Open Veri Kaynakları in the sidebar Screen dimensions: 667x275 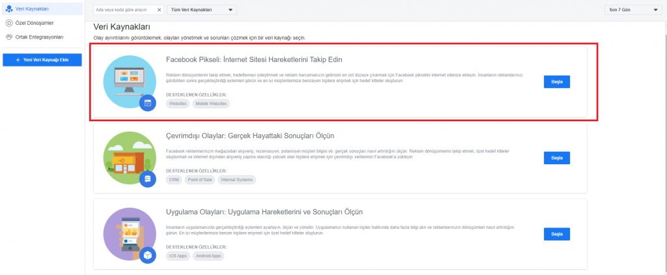(42, 8)
